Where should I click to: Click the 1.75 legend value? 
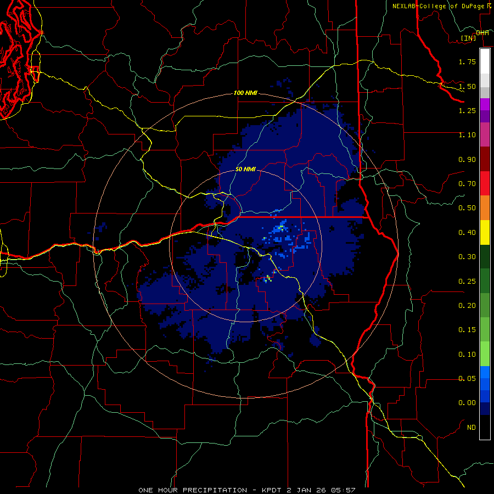467,61
